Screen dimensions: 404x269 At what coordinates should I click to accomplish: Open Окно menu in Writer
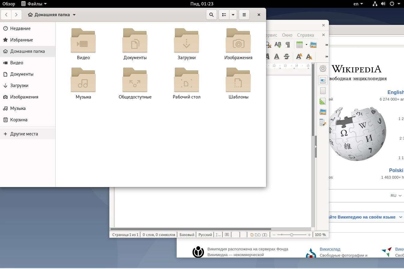287,35
